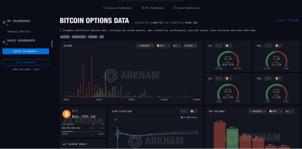Open Bitcoin asset dropdown in top VOL gauge
Screen dimensions: 302x149
278,46
